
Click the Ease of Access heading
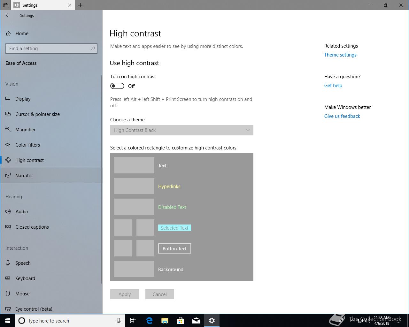(21, 63)
